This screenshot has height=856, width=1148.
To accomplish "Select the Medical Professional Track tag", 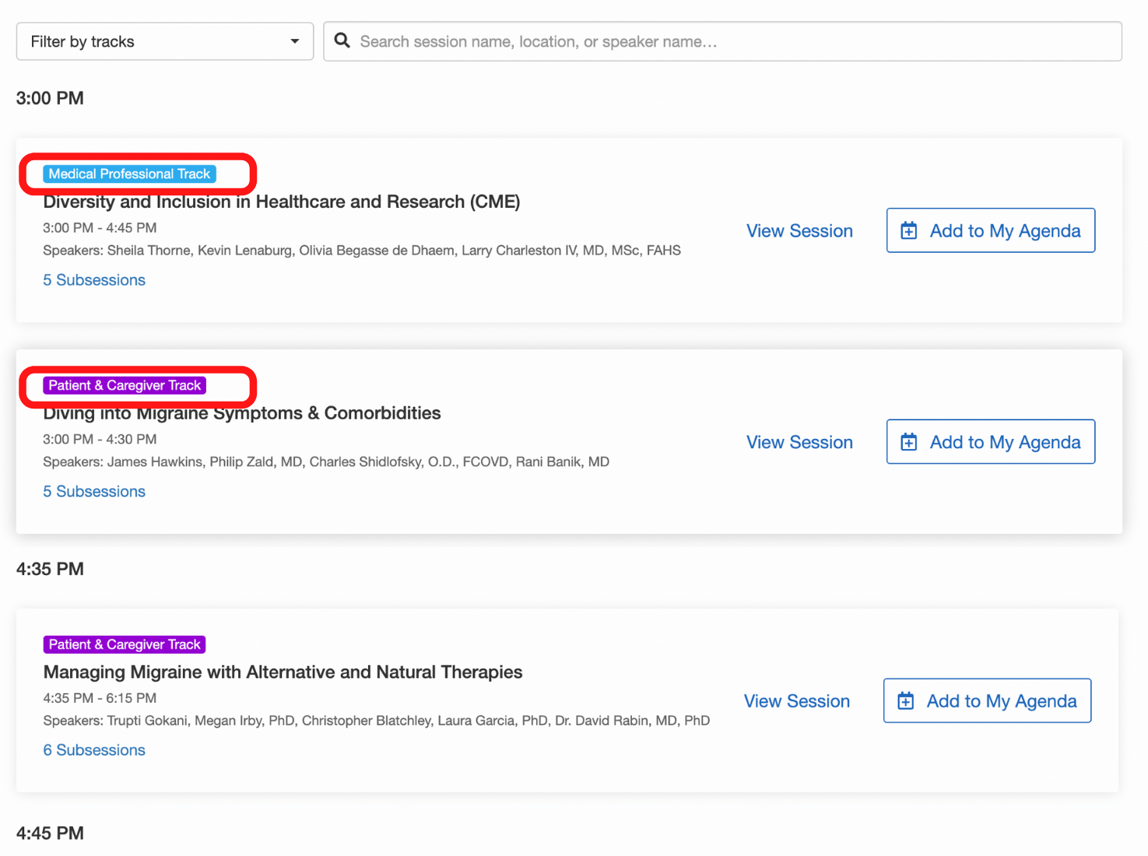I will [x=129, y=174].
